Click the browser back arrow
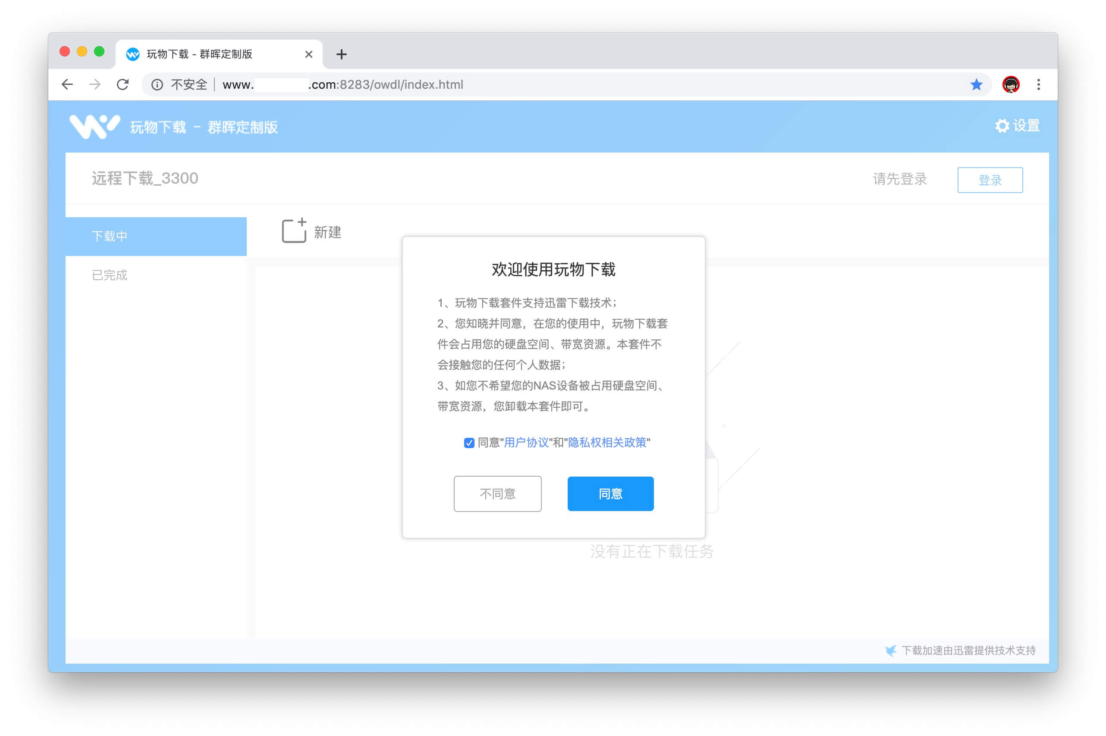1106x736 pixels. click(x=67, y=84)
